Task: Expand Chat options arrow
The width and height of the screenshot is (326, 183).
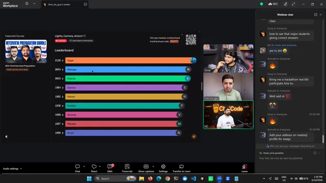Action: (84, 166)
